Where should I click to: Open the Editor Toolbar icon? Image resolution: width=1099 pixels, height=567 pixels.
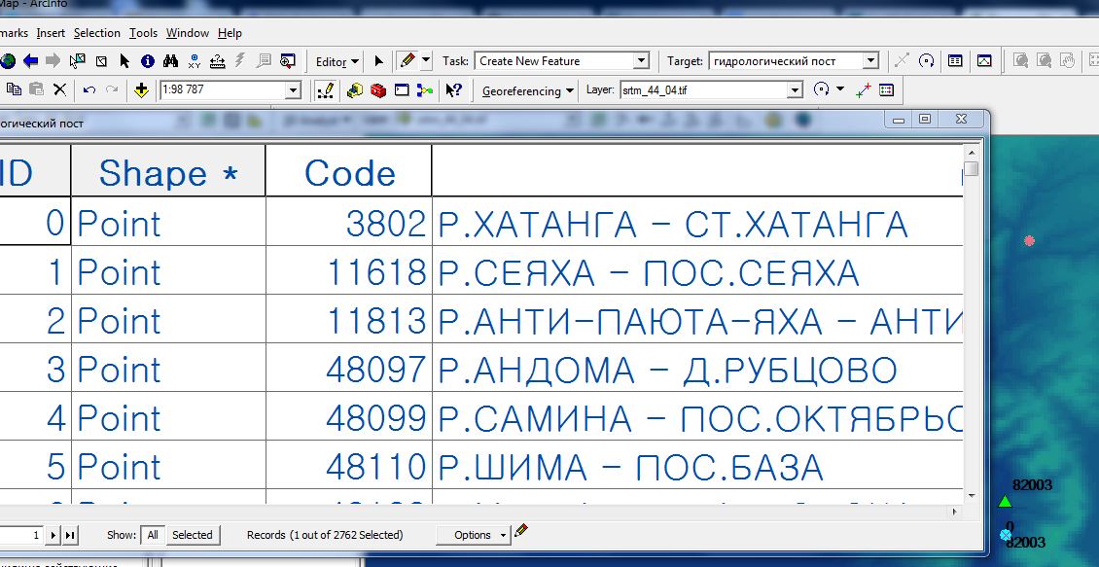[x=325, y=90]
